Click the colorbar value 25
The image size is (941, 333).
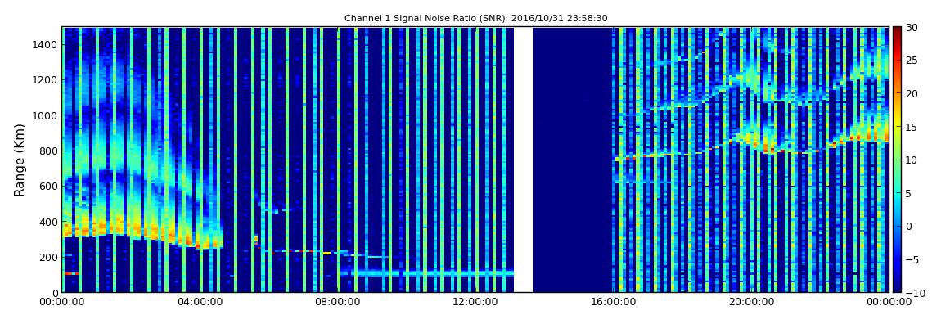pos(911,61)
